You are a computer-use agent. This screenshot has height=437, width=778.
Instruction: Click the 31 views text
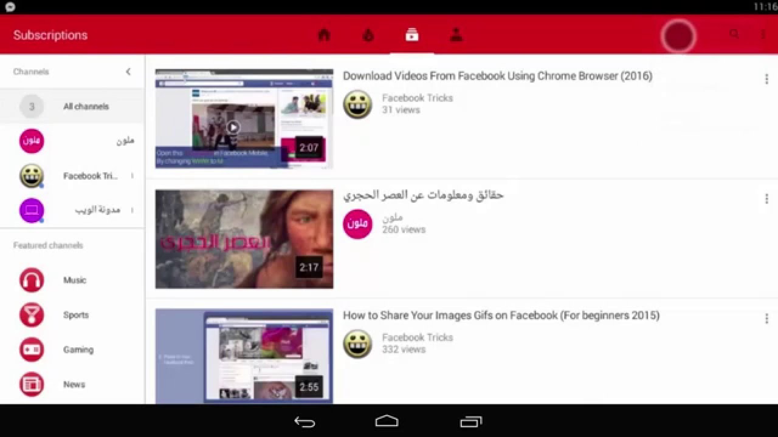(401, 110)
